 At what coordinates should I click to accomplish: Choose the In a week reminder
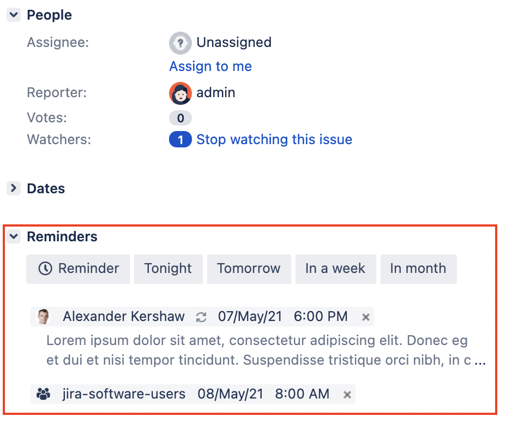coord(335,269)
